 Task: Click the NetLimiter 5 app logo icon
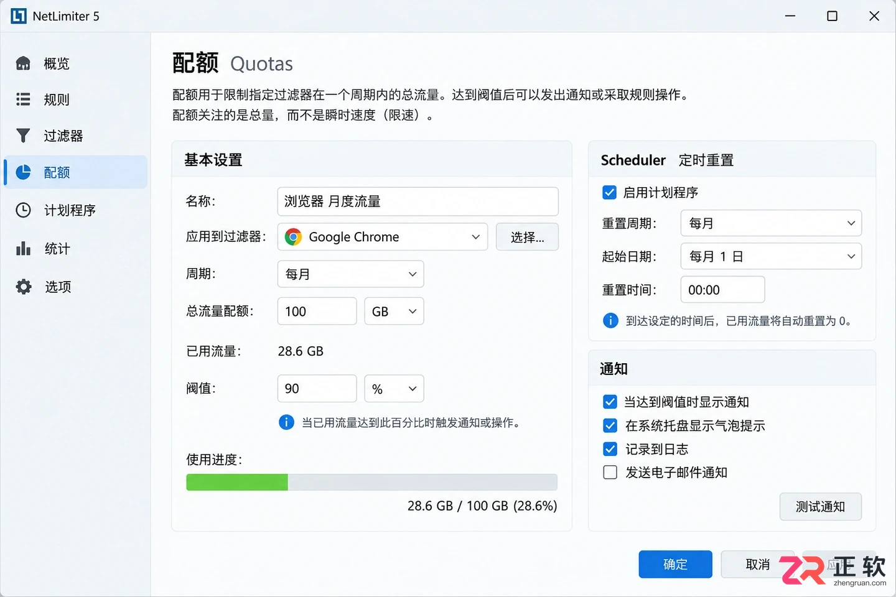click(x=19, y=16)
